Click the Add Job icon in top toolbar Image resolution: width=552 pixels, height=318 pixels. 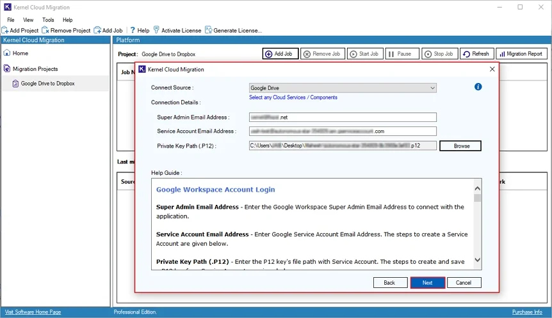pyautogui.click(x=97, y=30)
